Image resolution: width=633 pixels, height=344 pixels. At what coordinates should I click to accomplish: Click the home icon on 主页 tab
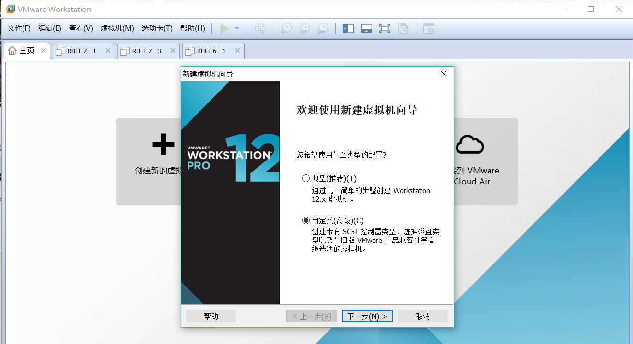tap(12, 51)
